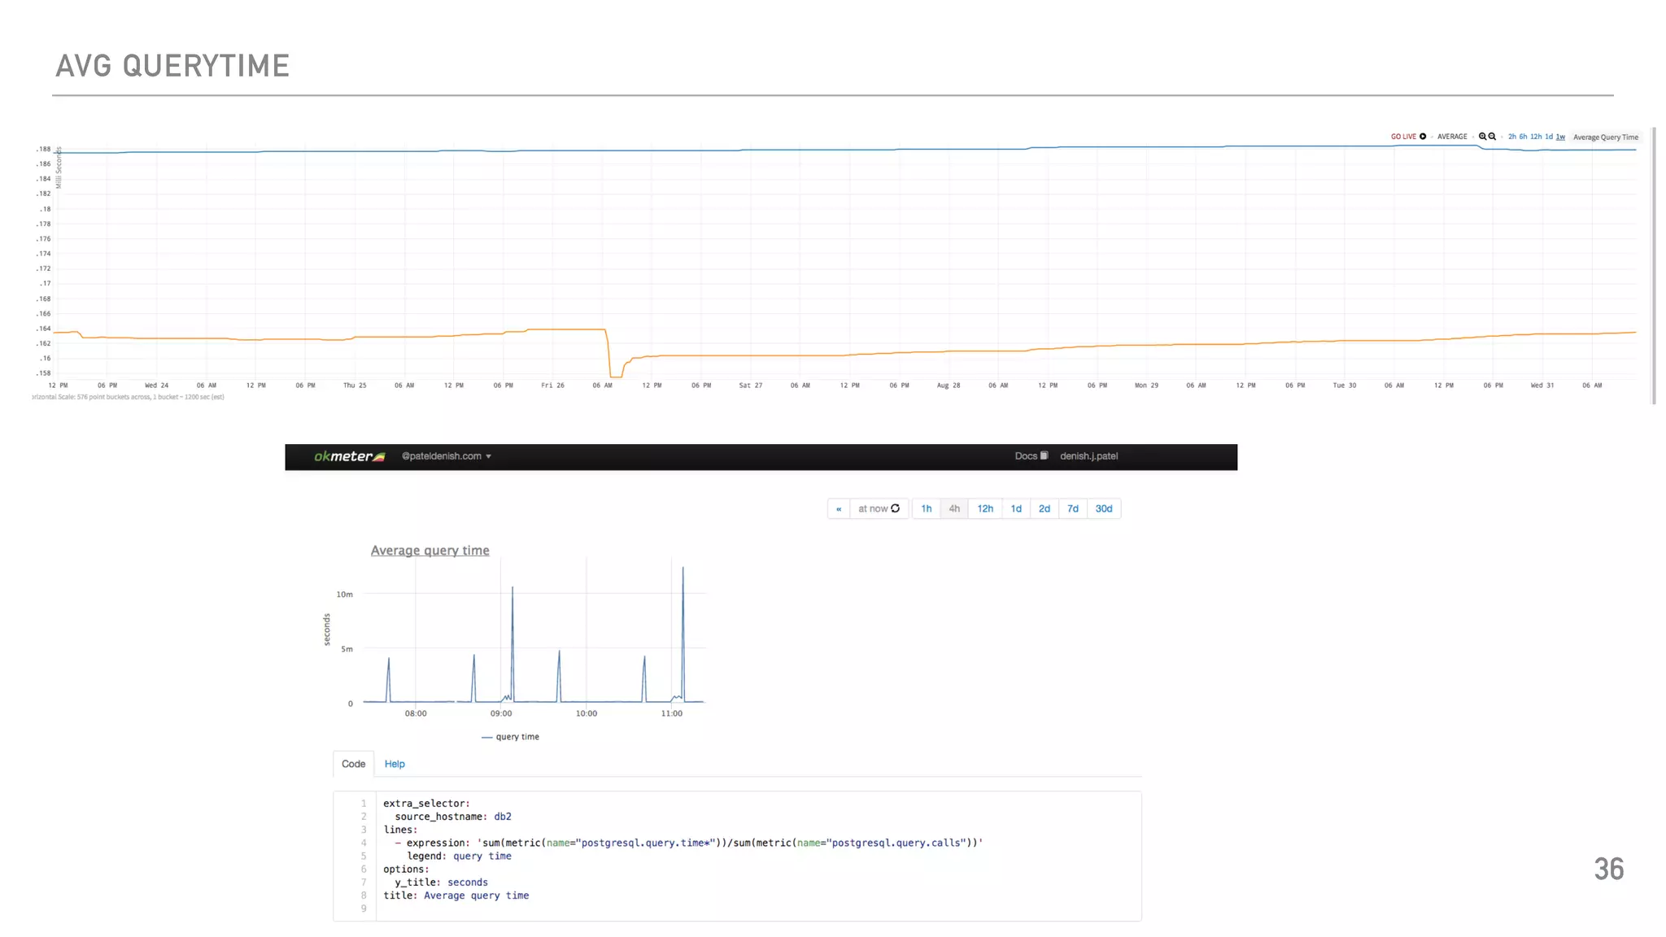Click the 12h range link in top chart
The height and width of the screenshot is (937, 1666).
[1536, 137]
